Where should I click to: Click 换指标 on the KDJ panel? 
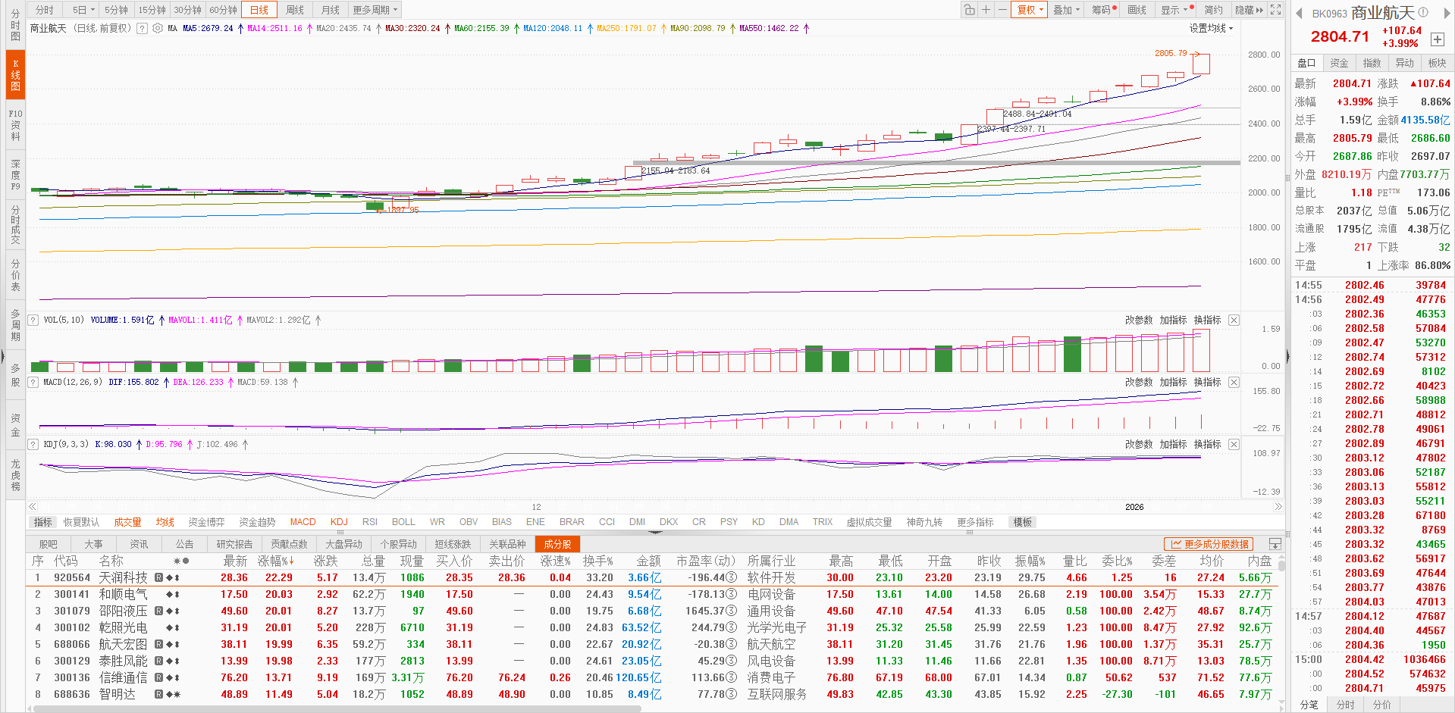pyautogui.click(x=1207, y=445)
